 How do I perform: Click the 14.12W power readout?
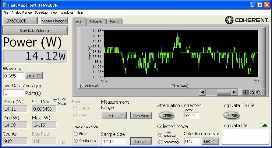pos(35,57)
